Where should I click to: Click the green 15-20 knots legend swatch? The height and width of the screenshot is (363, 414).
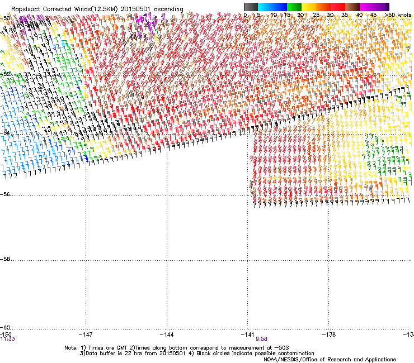(x=294, y=7)
